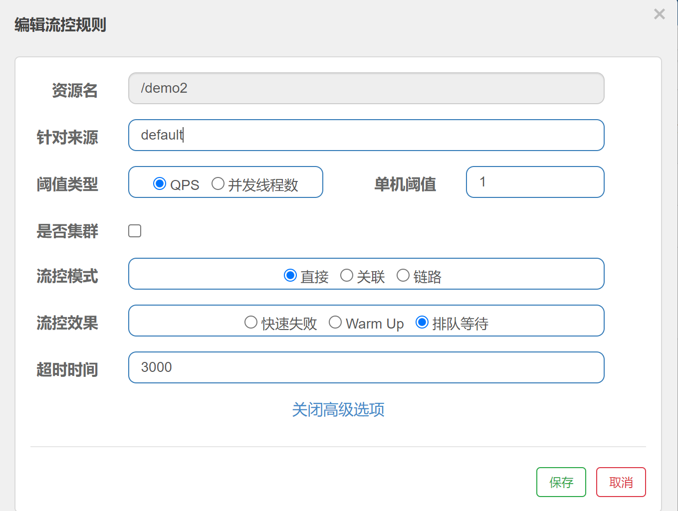Screen dimensions: 678x511
Task: Click the 针对来源 label
Action: tap(67, 137)
